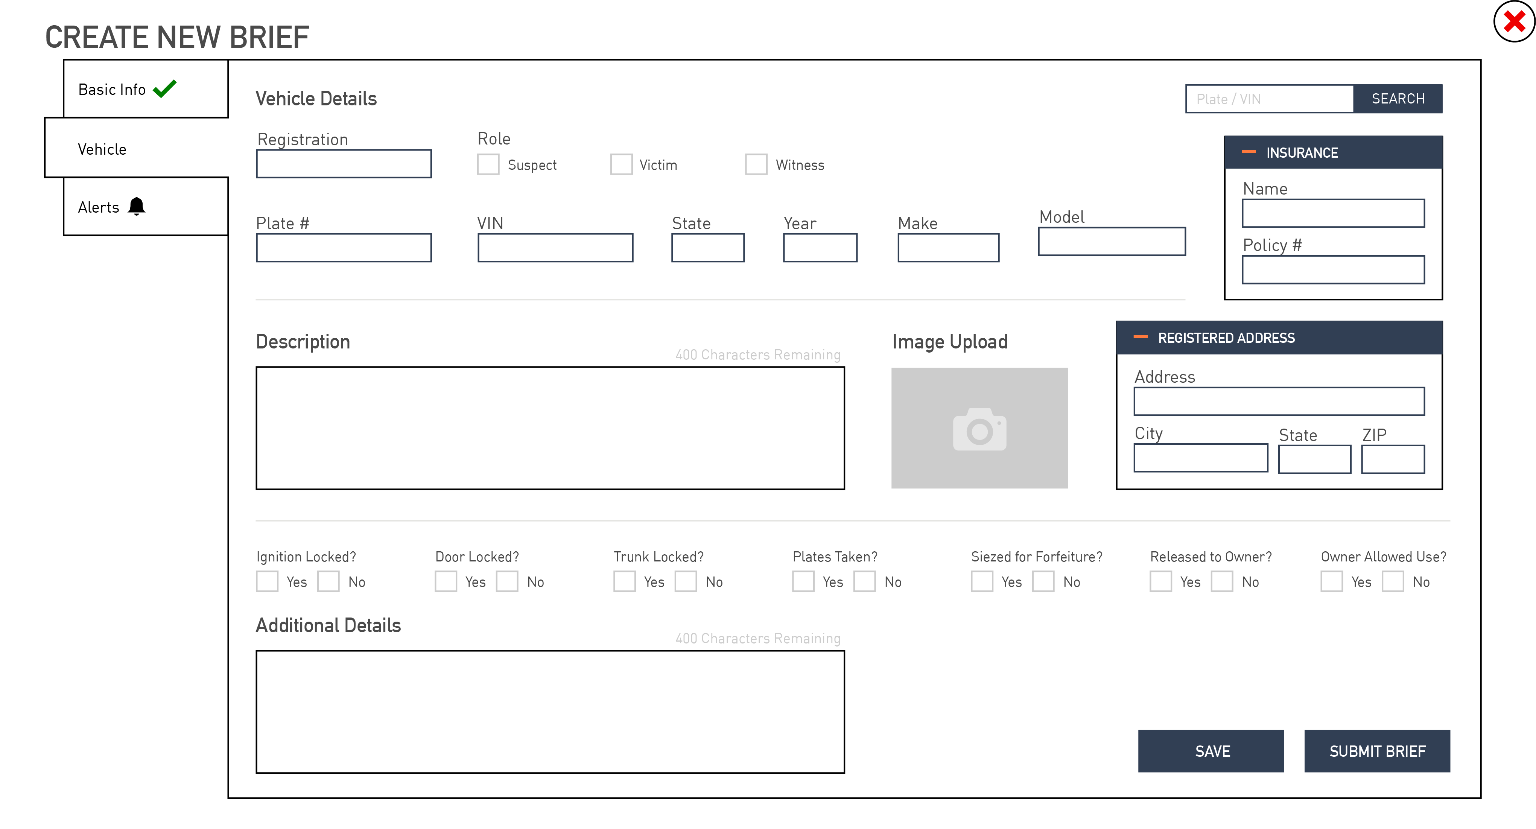Viewport: 1536px width, 829px height.
Task: Open the Alerts tab
Action: pyautogui.click(x=146, y=206)
